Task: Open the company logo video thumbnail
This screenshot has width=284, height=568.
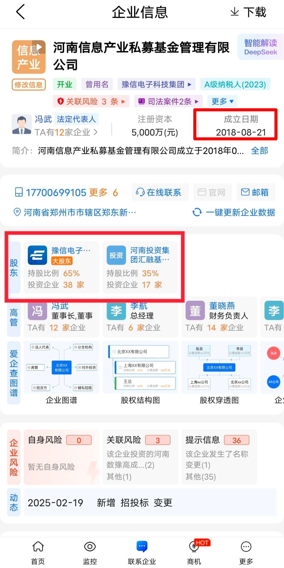Action: pyautogui.click(x=29, y=57)
